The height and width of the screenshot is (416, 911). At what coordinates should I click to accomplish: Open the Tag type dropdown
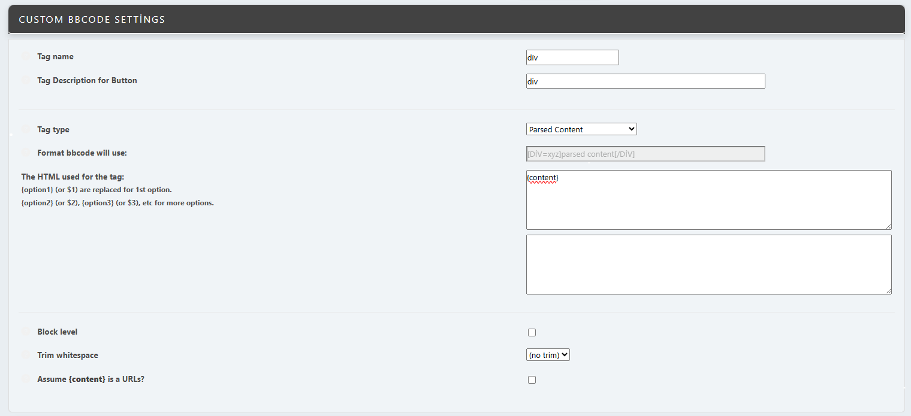(x=581, y=129)
